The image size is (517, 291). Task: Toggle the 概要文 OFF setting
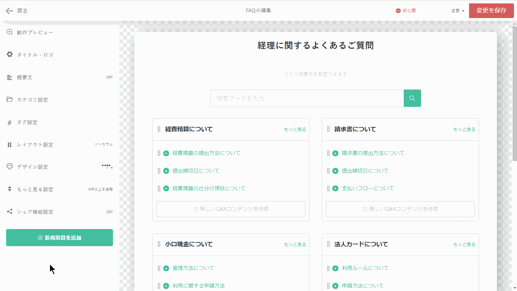tap(109, 78)
